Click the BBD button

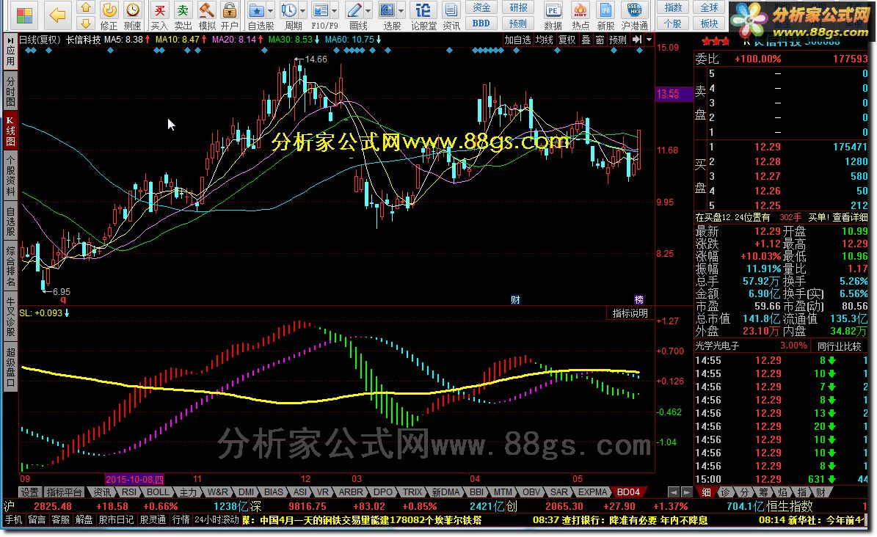481,23
